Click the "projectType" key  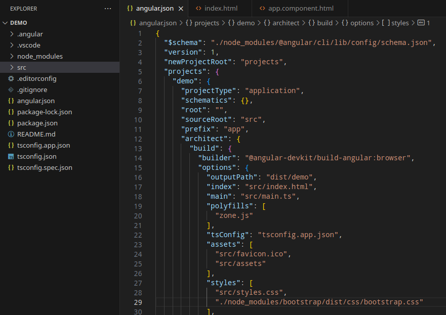209,91
